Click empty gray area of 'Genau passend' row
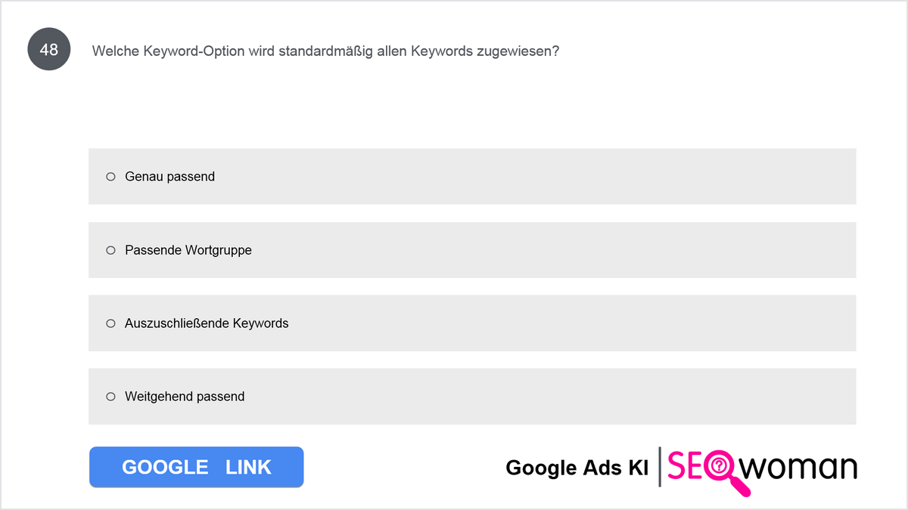908x510 pixels. 530,176
